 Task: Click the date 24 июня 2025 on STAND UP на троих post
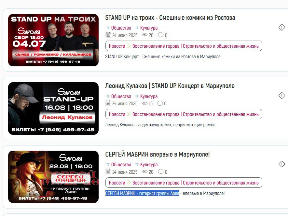(125, 35)
